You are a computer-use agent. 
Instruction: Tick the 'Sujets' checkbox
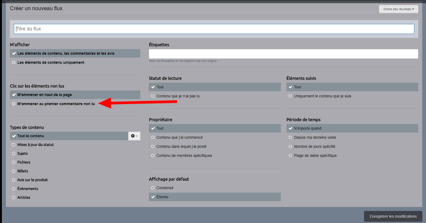[14, 153]
